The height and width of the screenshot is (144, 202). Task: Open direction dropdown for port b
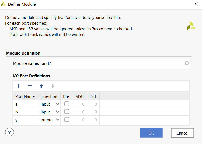(x=57, y=112)
